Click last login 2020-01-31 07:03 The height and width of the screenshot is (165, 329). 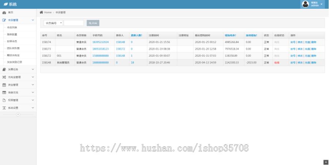tap(205, 56)
